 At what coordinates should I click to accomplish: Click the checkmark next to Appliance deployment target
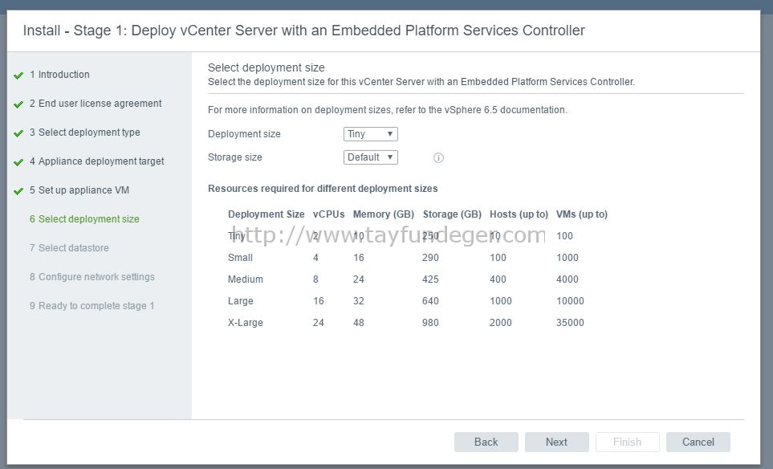pyautogui.click(x=18, y=162)
